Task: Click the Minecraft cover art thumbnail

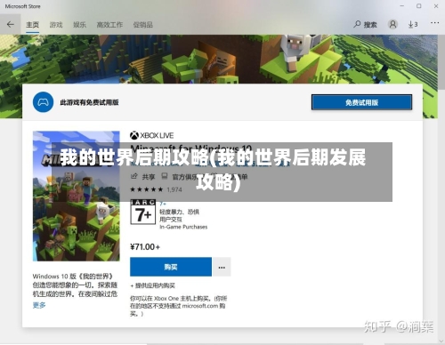Action: (x=77, y=196)
